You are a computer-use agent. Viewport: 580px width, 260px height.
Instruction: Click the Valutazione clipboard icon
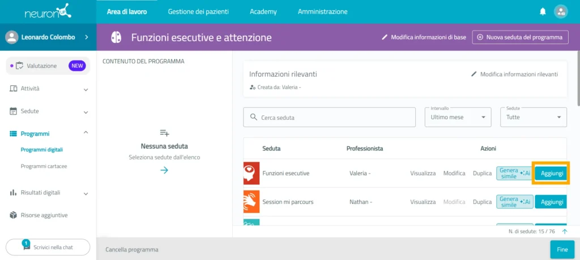[x=20, y=66]
